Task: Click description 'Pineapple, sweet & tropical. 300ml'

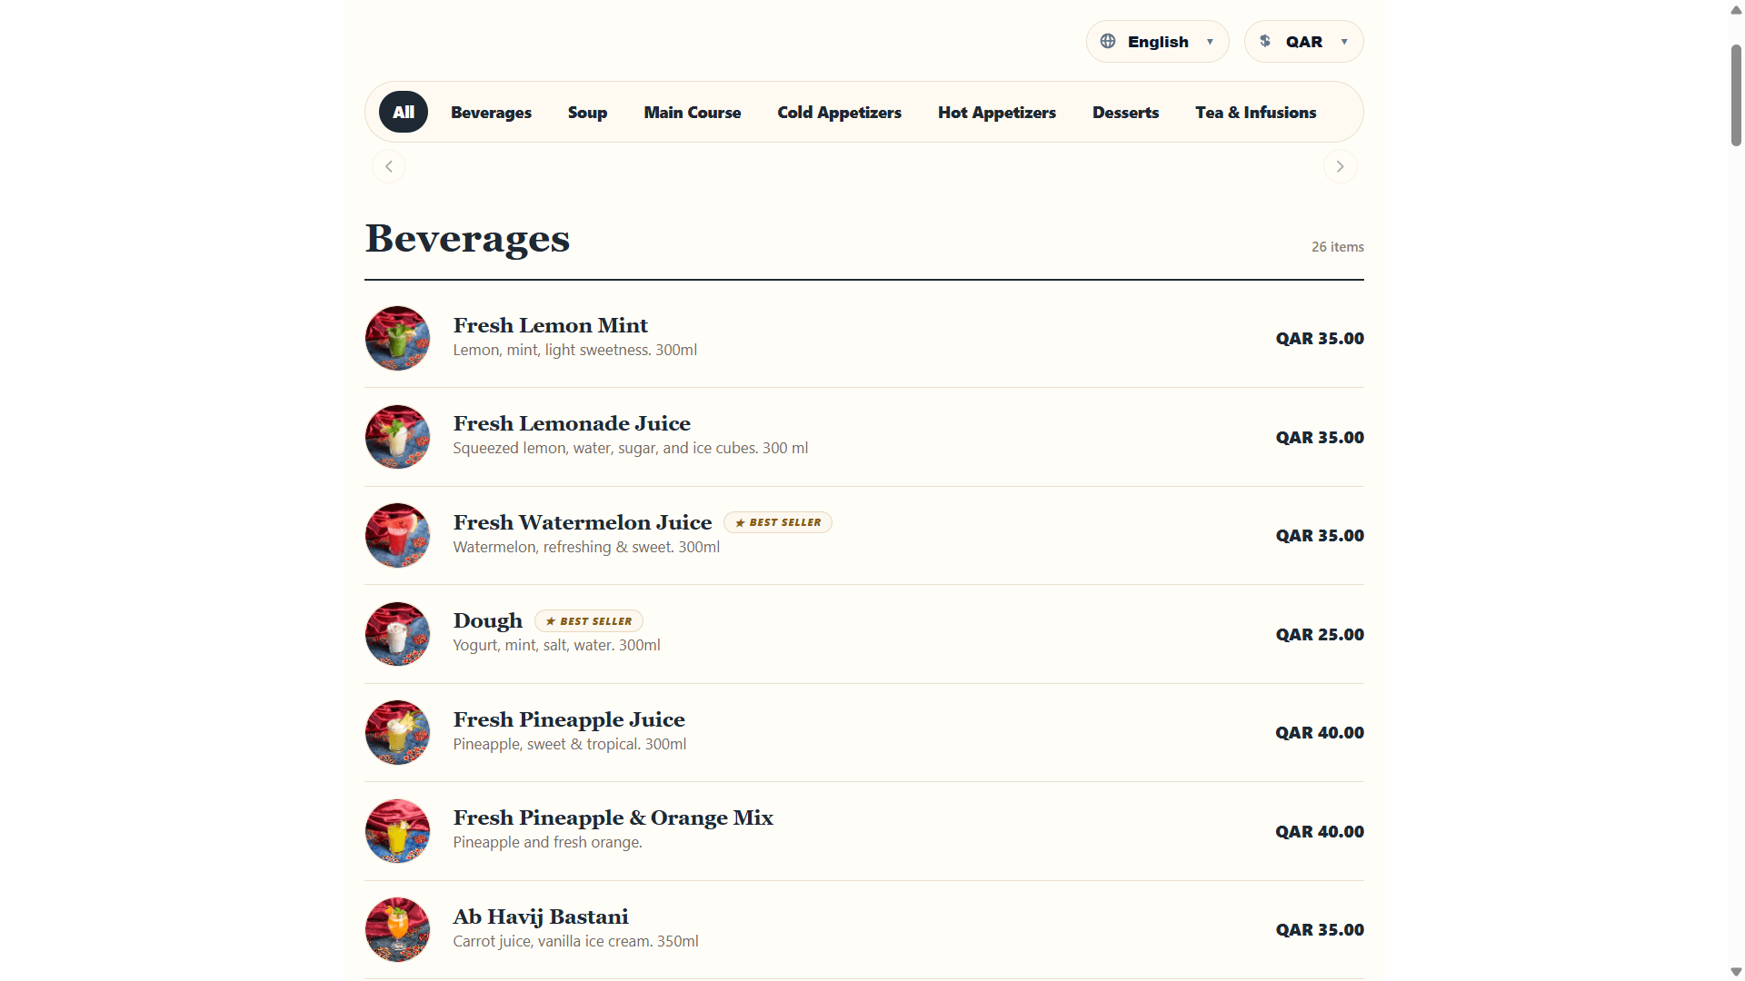Action: pos(570,744)
